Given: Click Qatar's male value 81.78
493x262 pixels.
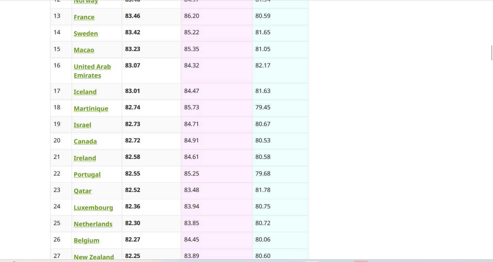Looking at the screenshot, I should coord(263,190).
